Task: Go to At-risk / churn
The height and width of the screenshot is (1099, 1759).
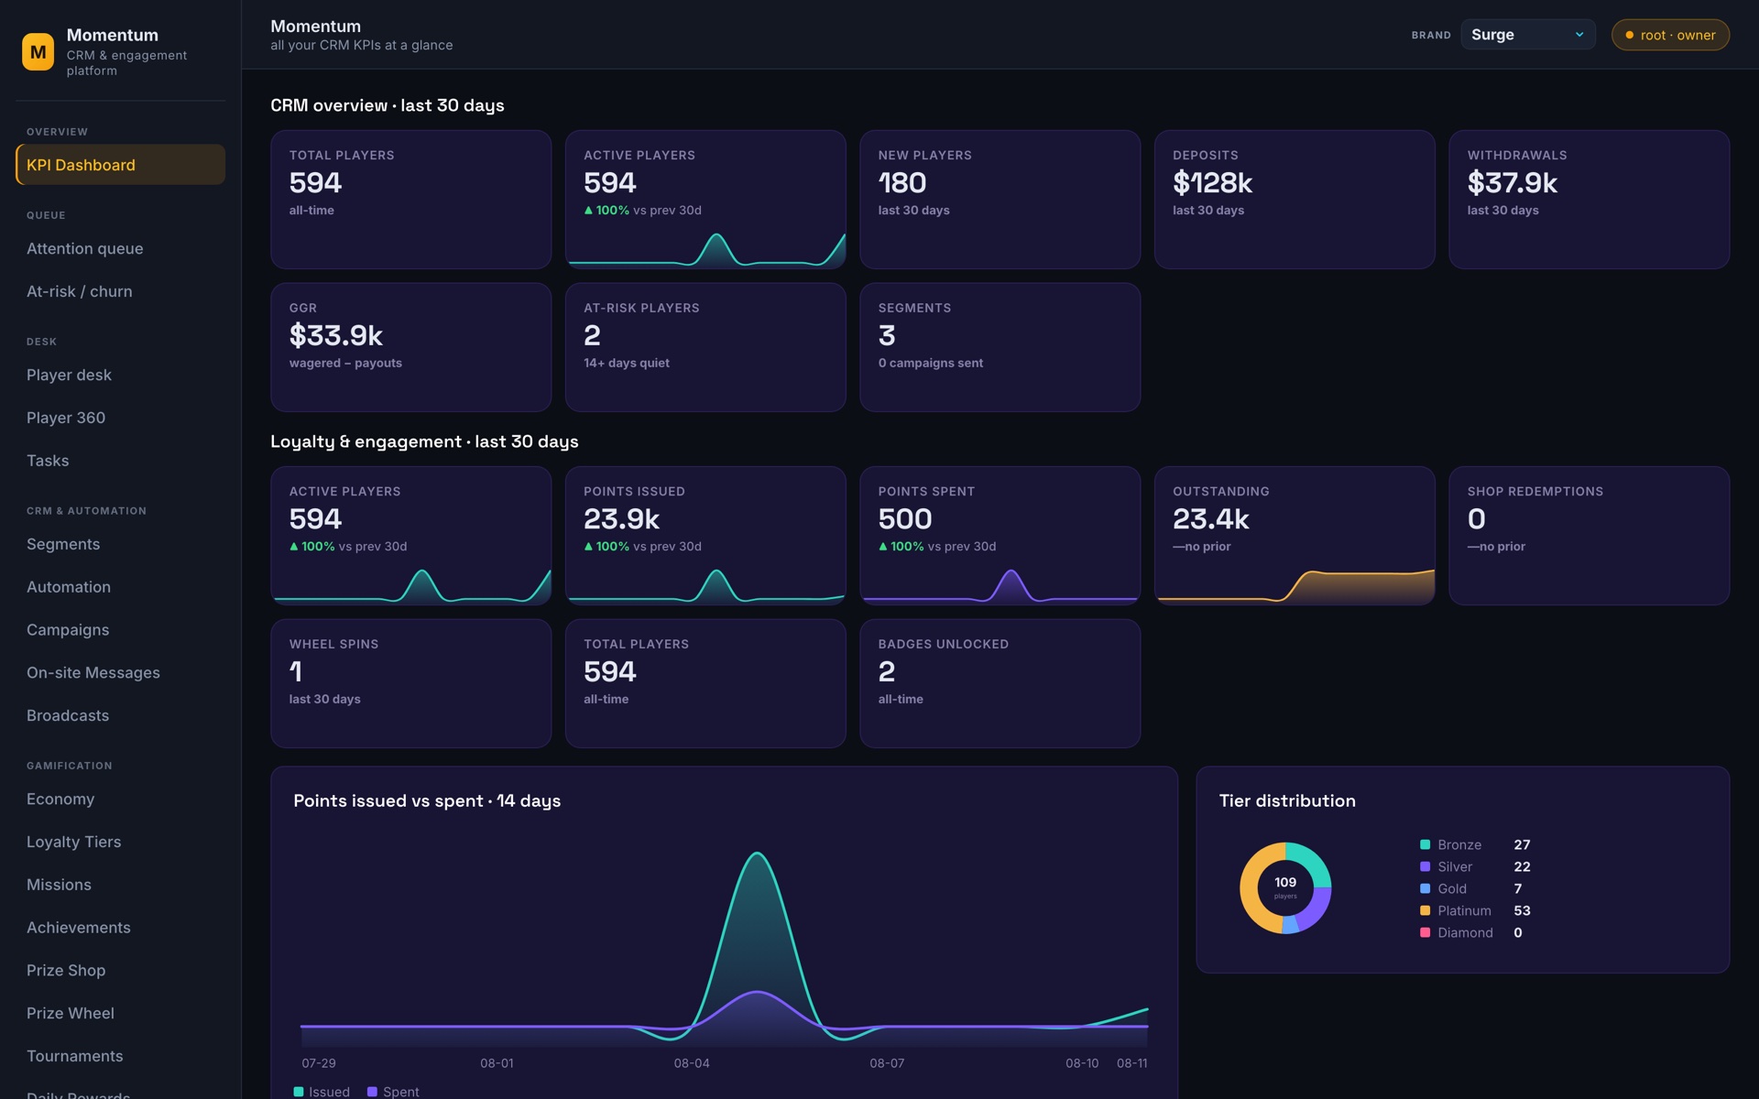Action: (120, 291)
